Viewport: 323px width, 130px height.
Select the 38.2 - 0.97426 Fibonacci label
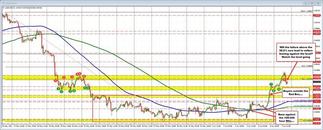point(307,79)
